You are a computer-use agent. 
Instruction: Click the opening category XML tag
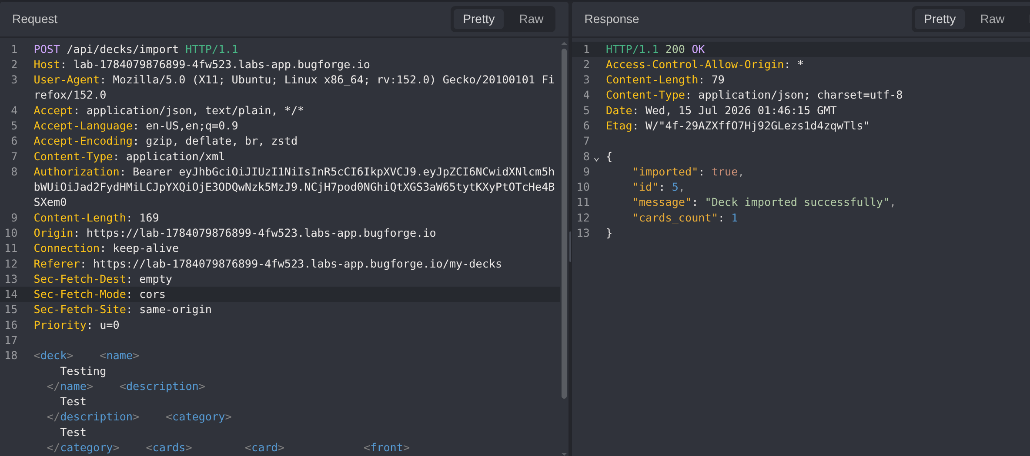[198, 417]
